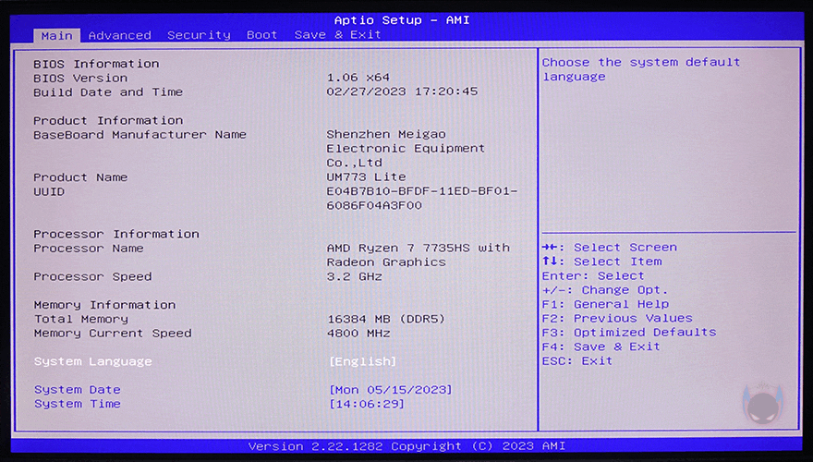Click the Memory Information heading

point(104,305)
